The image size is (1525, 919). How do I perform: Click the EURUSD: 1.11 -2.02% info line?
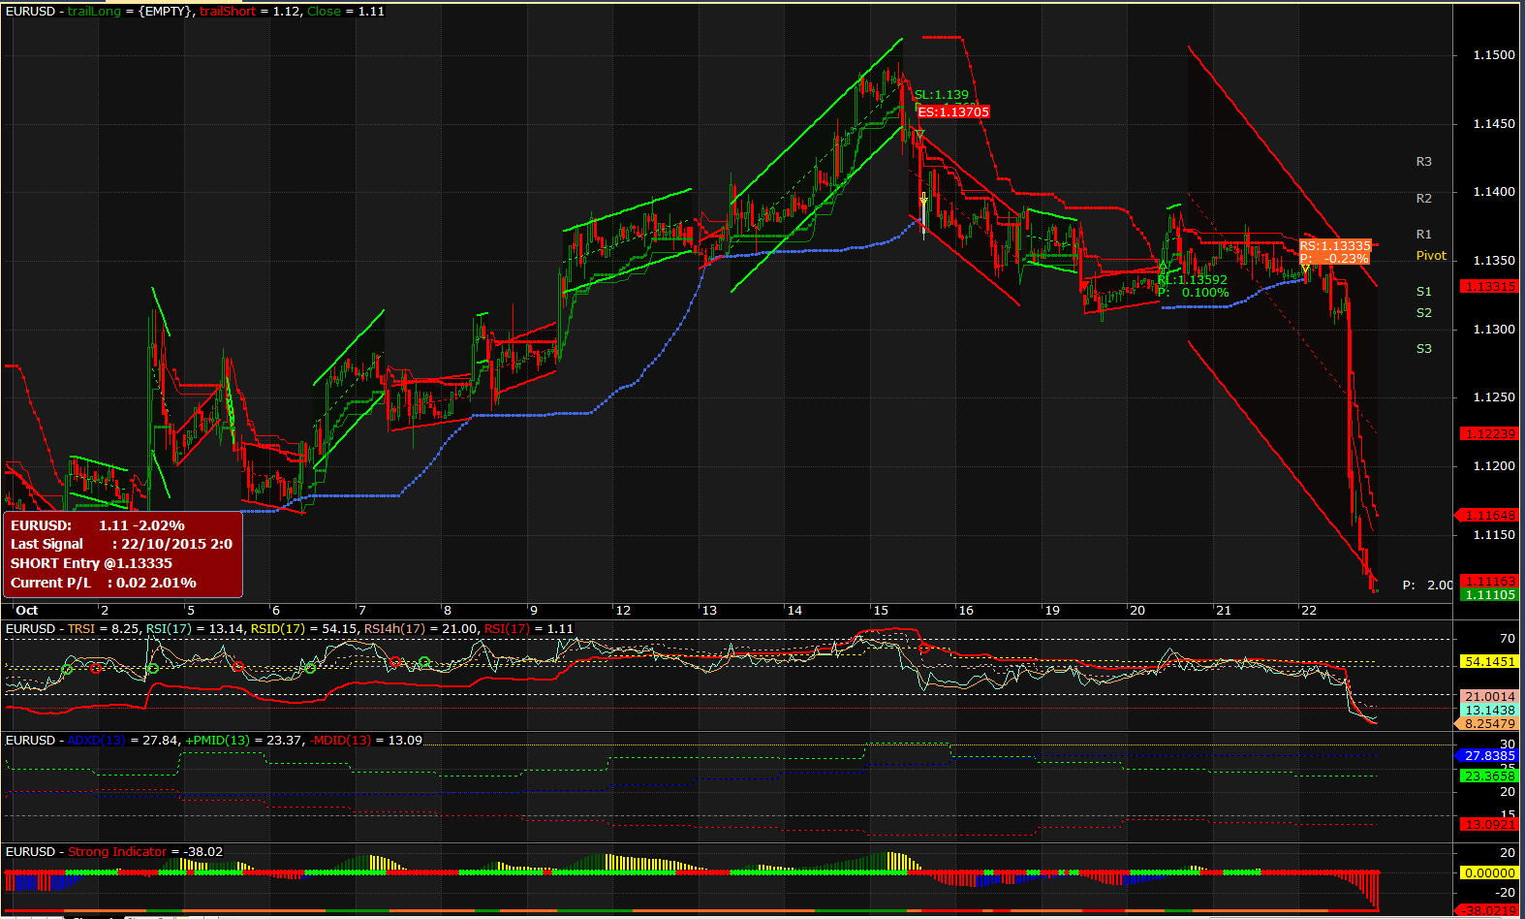(x=98, y=525)
